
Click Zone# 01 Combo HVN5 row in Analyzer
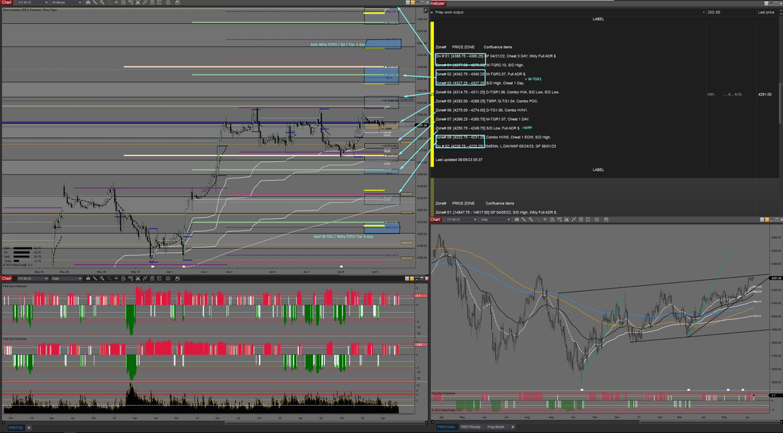point(493,137)
